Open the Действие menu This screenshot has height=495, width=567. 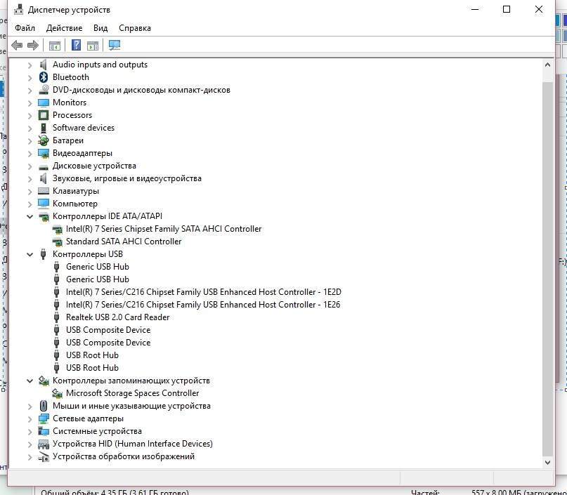64,28
